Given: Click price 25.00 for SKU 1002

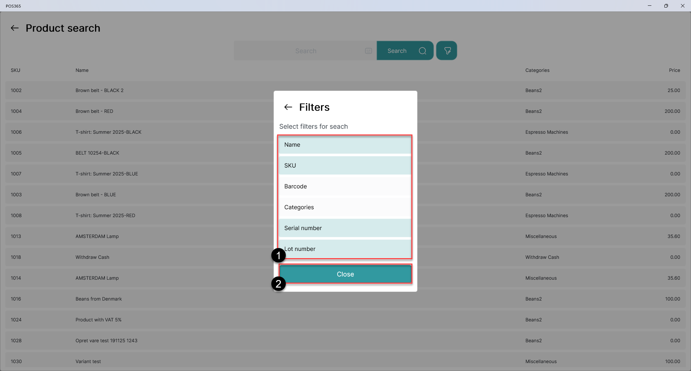Looking at the screenshot, I should click(674, 90).
